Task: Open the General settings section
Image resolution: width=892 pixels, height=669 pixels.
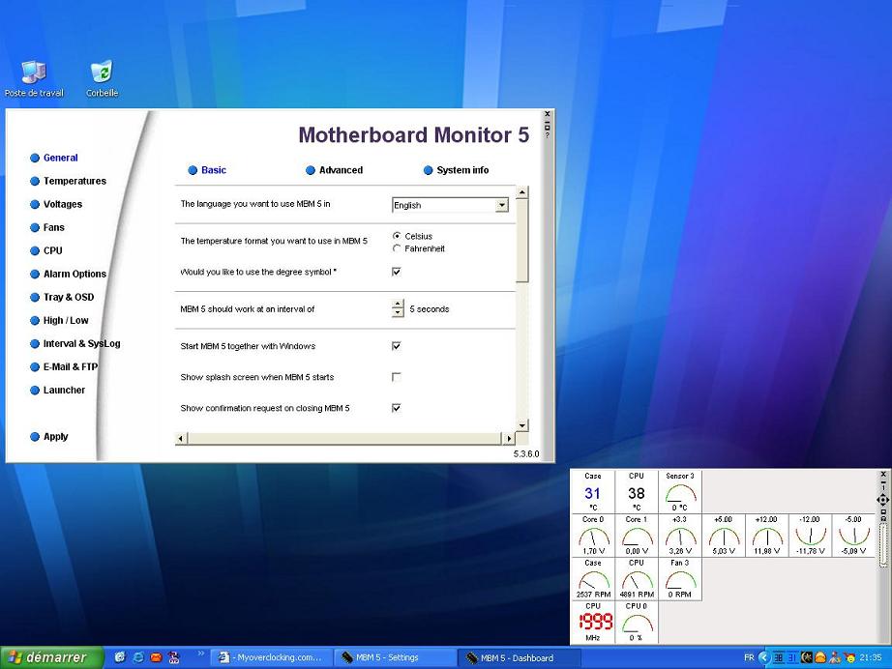Action: [54, 158]
